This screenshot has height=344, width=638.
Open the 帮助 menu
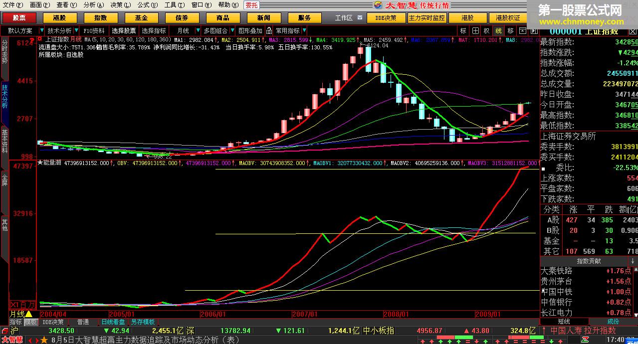click(x=228, y=5)
